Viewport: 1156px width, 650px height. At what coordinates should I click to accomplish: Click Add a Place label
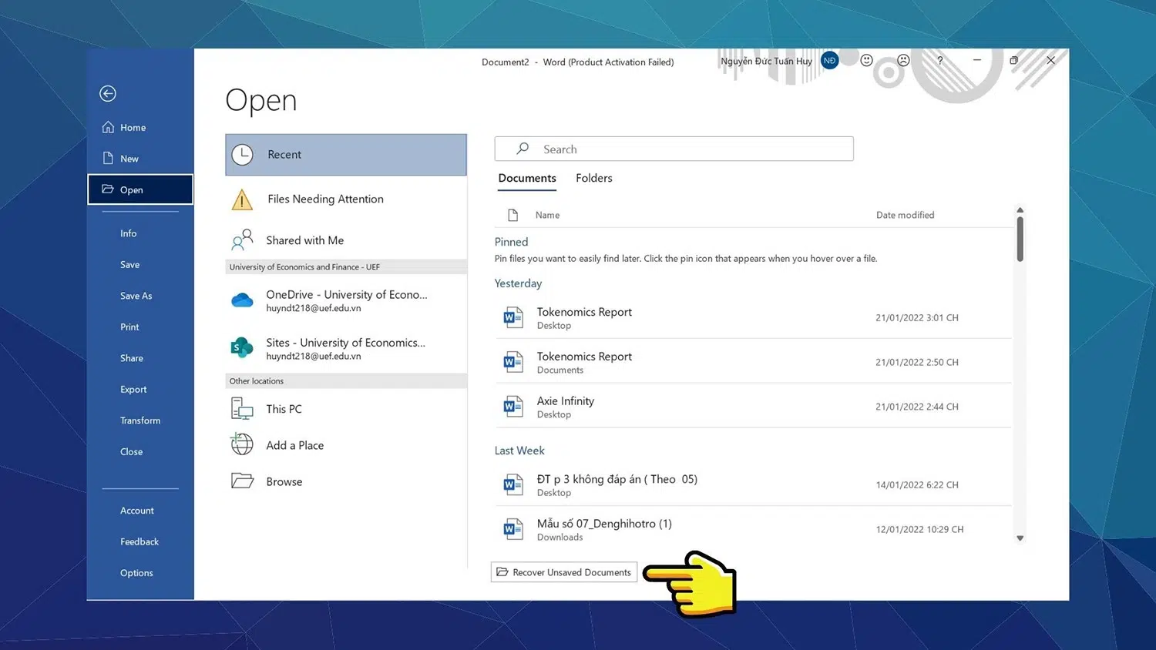click(295, 445)
